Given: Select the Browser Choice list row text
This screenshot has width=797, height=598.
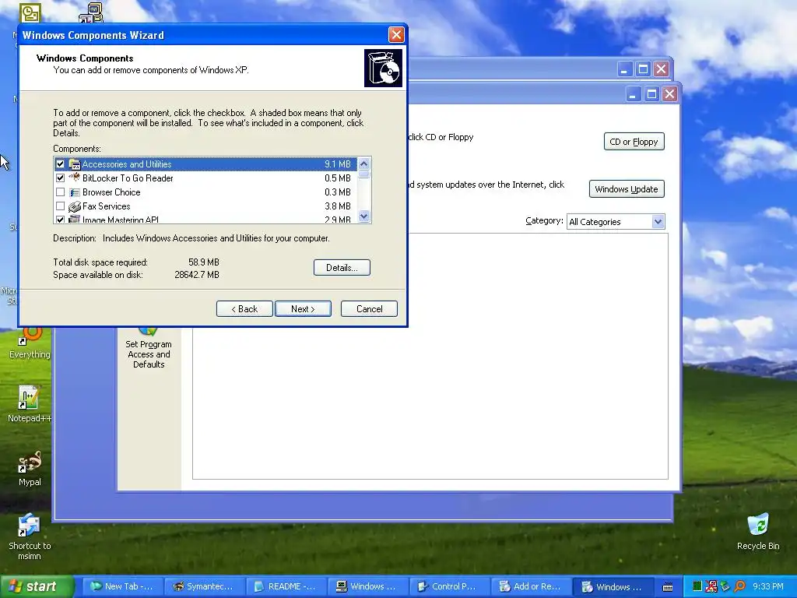Looking at the screenshot, I should 111,192.
